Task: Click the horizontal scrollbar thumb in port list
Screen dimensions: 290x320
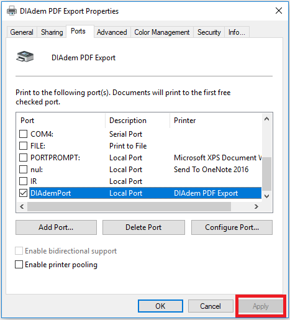Action: tap(129, 206)
